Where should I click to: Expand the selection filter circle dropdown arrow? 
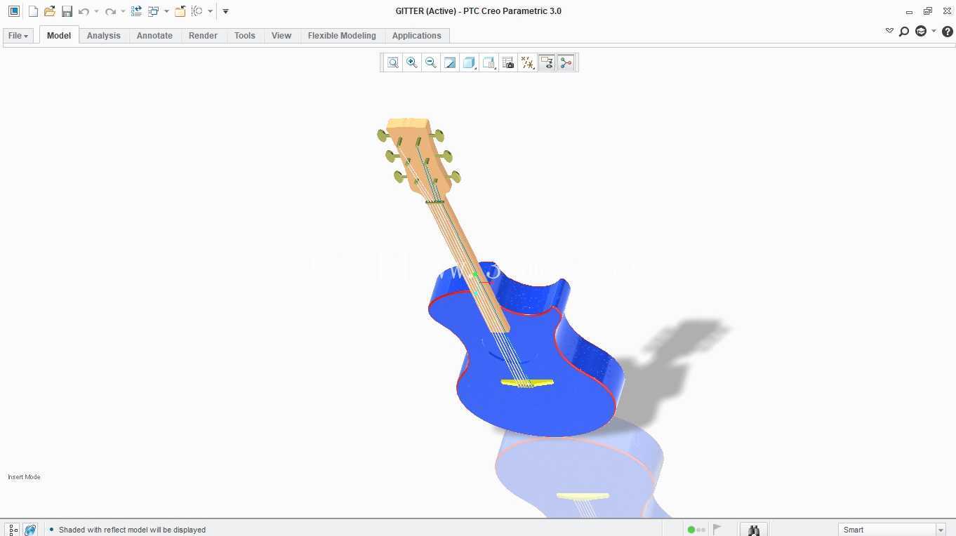210,11
